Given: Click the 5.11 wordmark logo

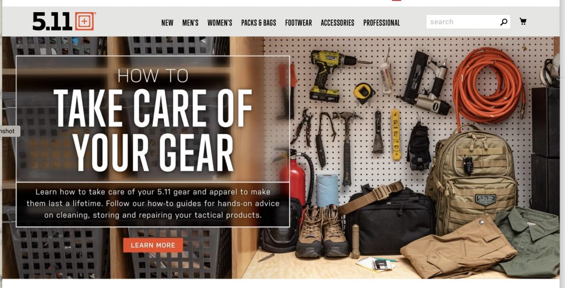Looking at the screenshot, I should (53, 21).
